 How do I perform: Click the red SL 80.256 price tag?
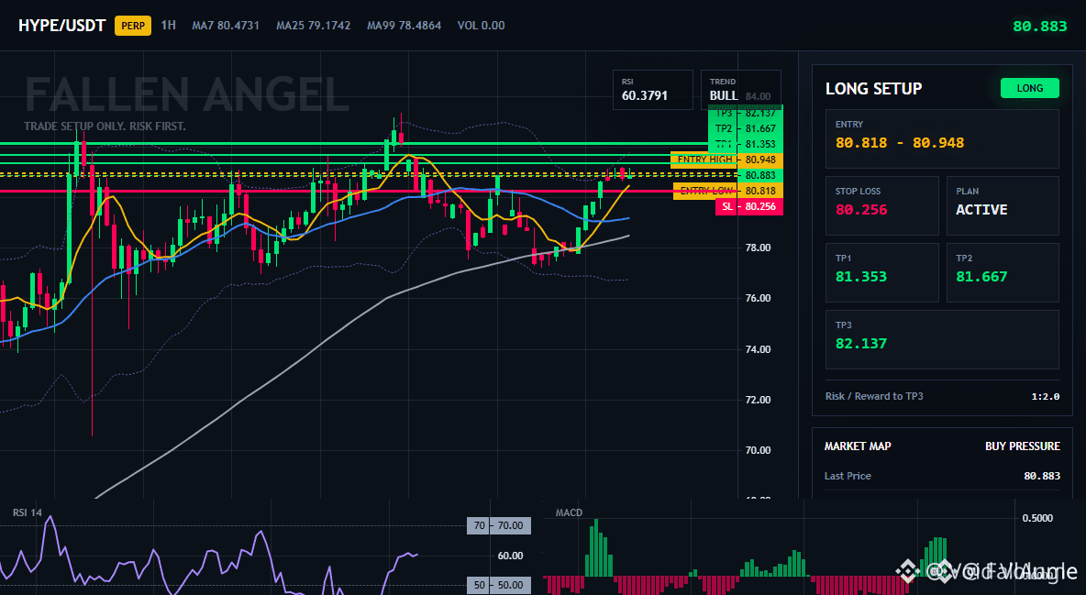pyautogui.click(x=748, y=206)
